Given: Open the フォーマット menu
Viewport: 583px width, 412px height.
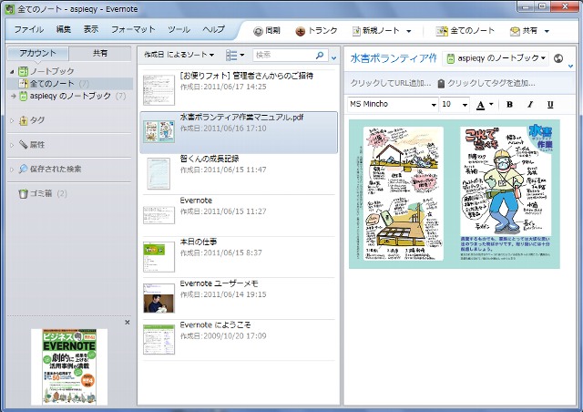Looking at the screenshot, I should tap(133, 29).
